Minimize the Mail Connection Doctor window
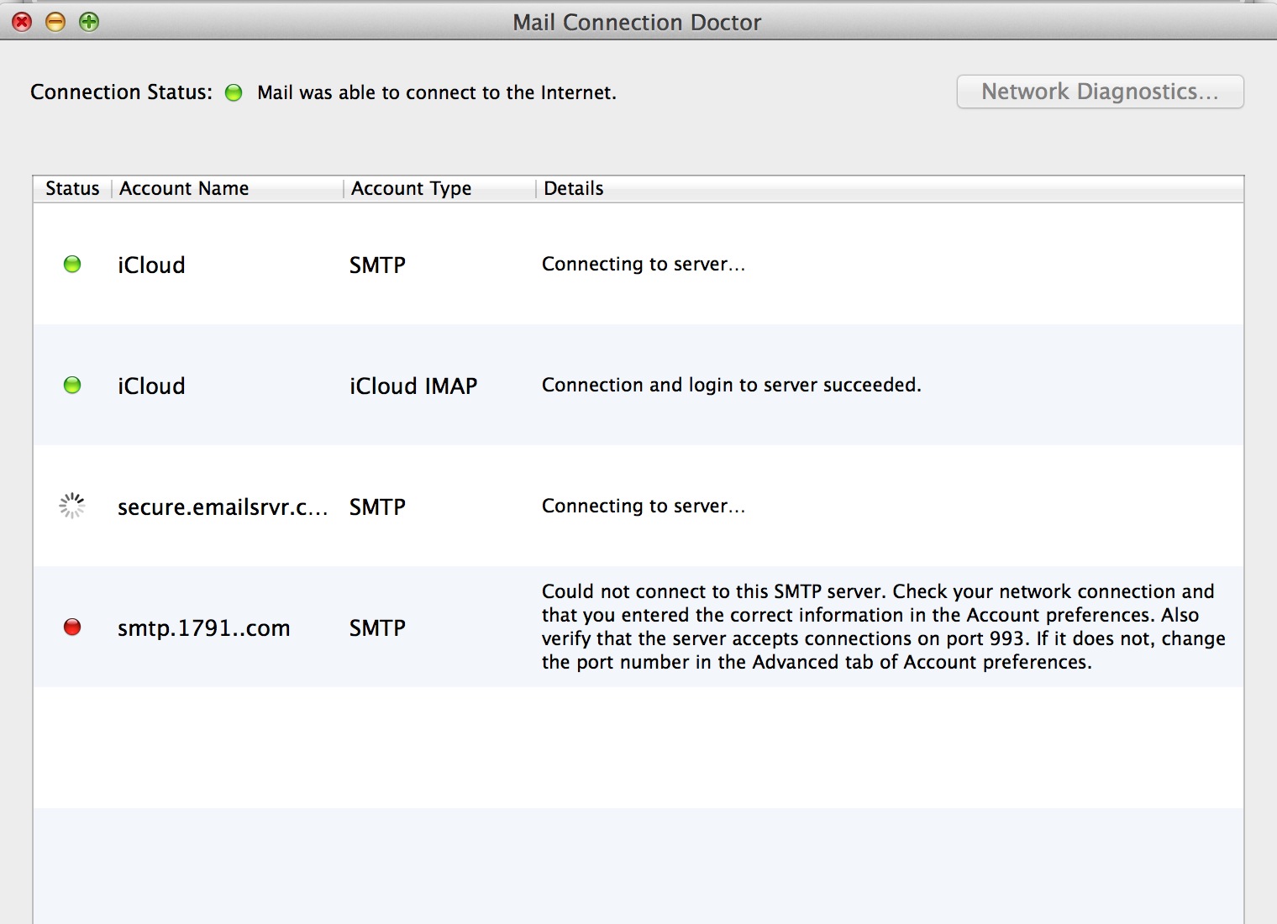The height and width of the screenshot is (924, 1277). pyautogui.click(x=55, y=22)
